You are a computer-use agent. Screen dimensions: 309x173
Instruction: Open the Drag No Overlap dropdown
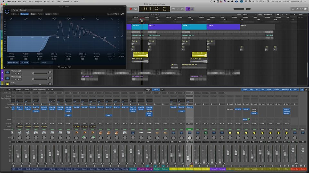[269, 14]
